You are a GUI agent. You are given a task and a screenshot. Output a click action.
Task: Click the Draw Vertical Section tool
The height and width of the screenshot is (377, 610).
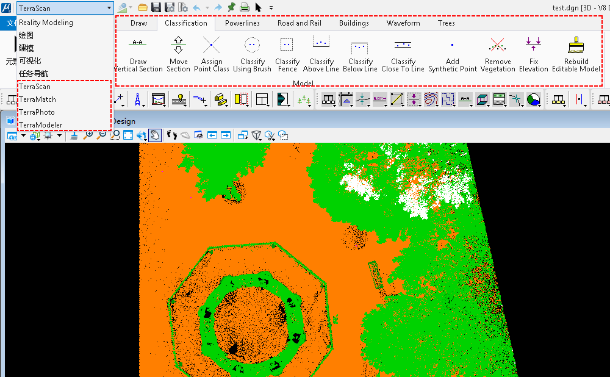point(138,54)
